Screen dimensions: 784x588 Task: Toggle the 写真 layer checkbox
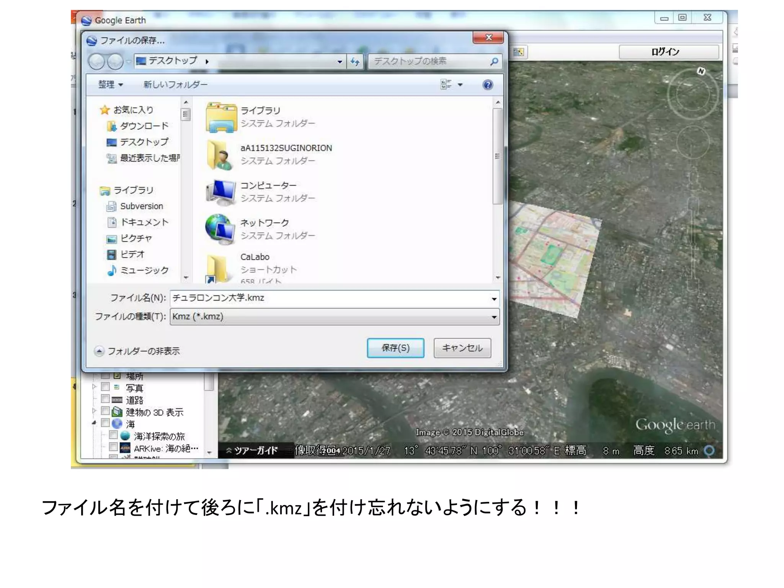click(x=105, y=387)
